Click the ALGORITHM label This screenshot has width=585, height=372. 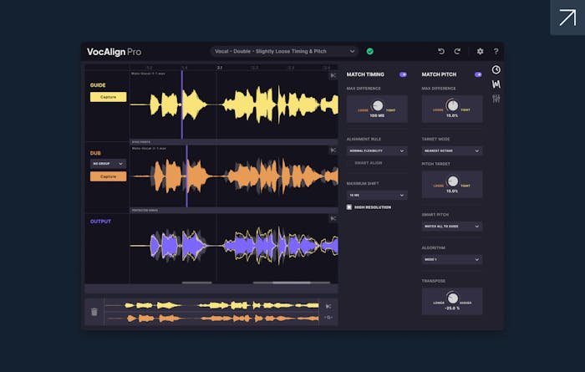pos(433,247)
